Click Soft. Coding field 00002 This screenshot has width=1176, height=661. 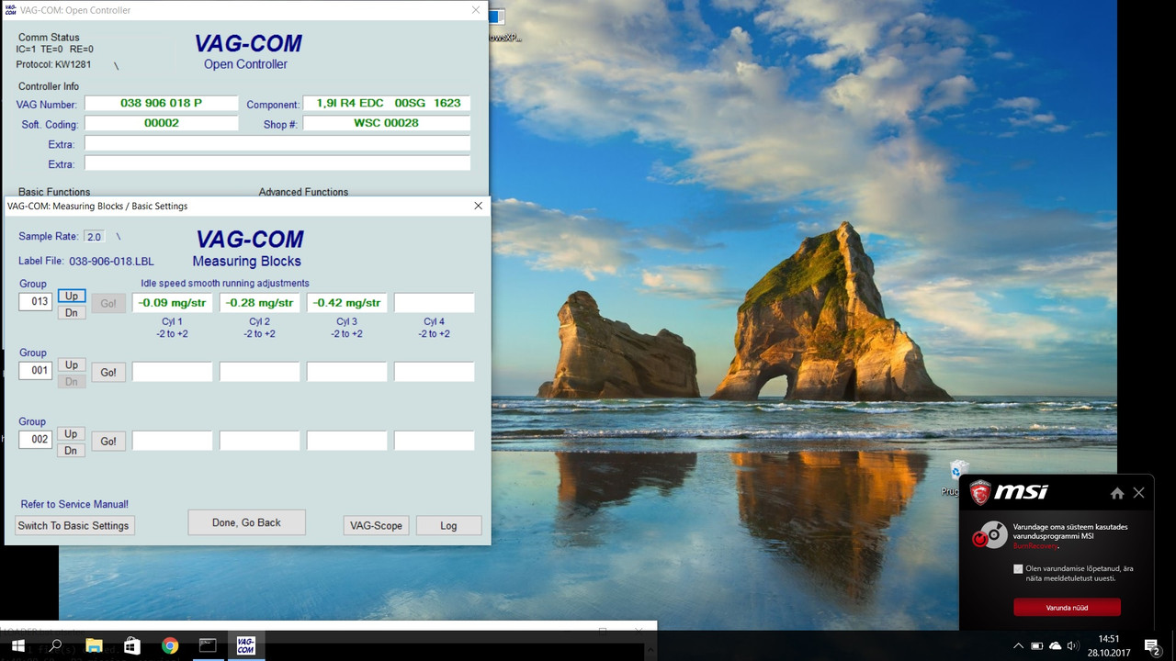coord(161,123)
